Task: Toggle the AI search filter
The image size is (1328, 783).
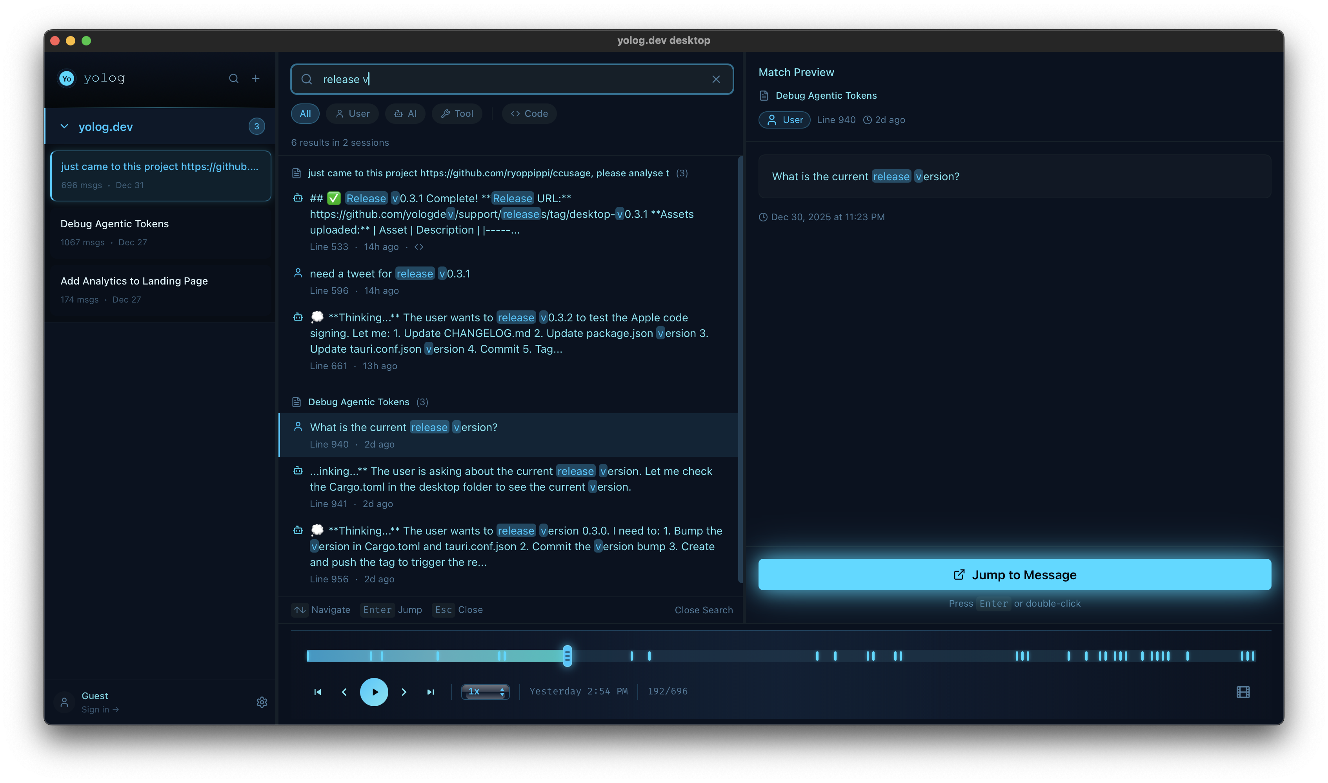Action: point(405,113)
